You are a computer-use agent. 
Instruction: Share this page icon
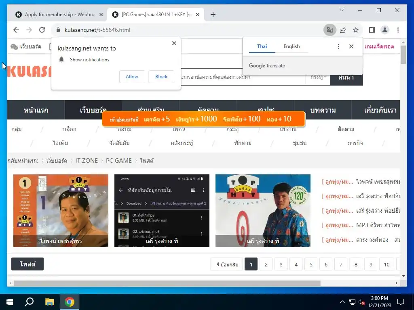pos(343,30)
